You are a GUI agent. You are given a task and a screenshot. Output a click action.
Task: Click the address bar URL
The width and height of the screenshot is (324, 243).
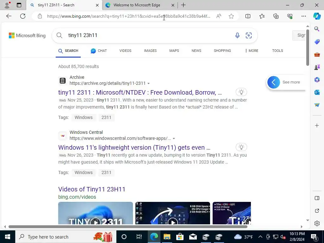[128, 16]
